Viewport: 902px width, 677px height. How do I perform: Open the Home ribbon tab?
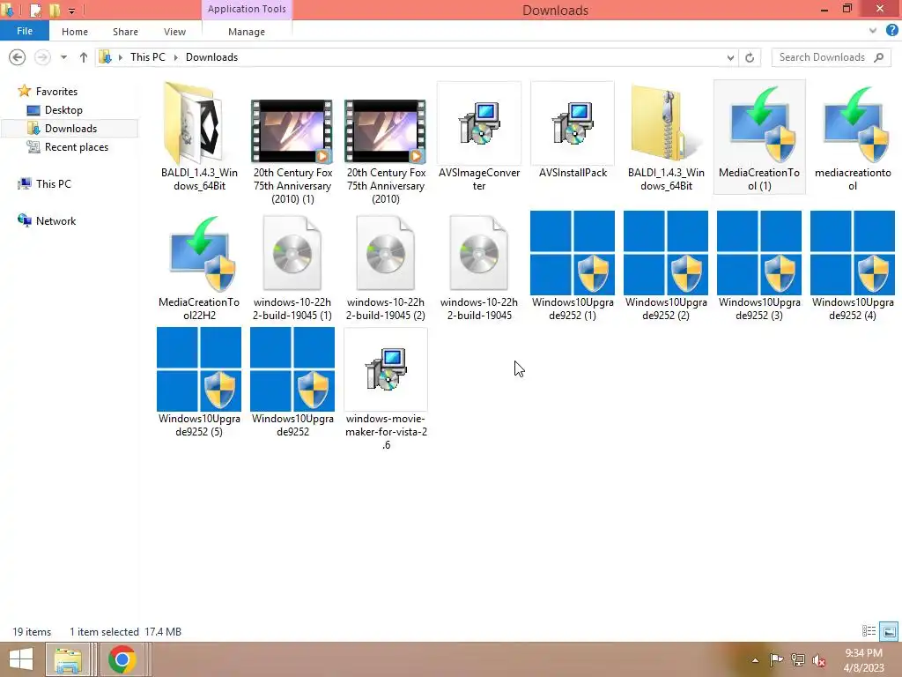75,32
